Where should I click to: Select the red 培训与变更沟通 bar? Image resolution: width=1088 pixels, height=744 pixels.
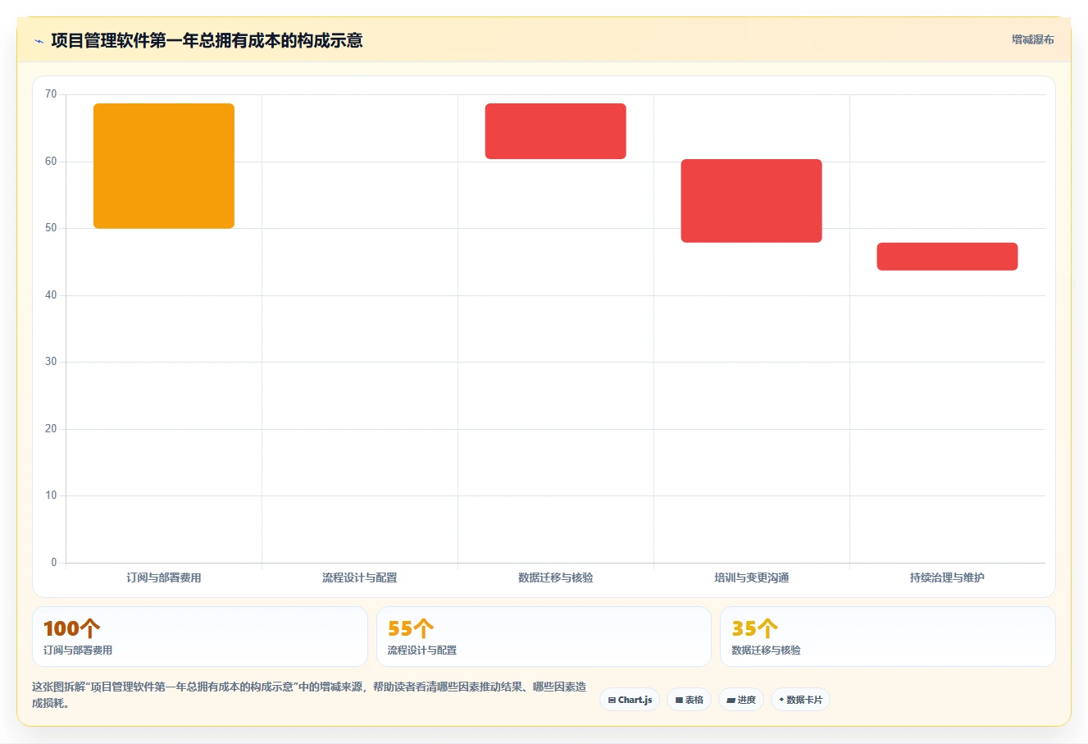pyautogui.click(x=751, y=201)
